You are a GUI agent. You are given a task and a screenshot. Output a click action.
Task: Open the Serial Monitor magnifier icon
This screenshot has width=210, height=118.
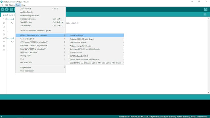(x=206, y=9)
